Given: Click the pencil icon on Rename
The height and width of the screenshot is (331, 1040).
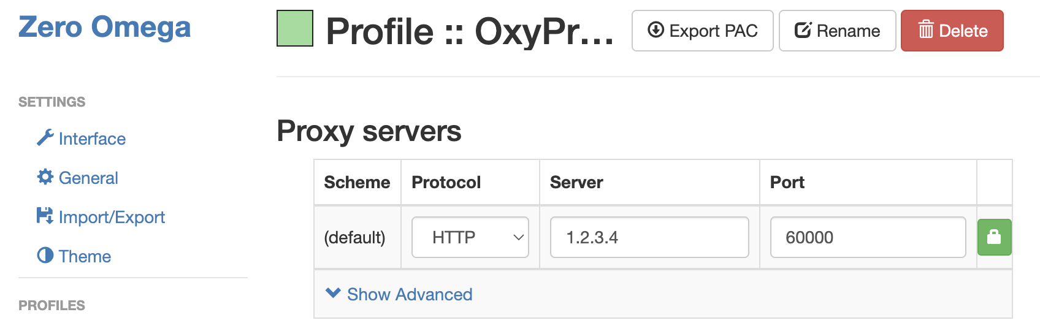Looking at the screenshot, I should pos(803,30).
